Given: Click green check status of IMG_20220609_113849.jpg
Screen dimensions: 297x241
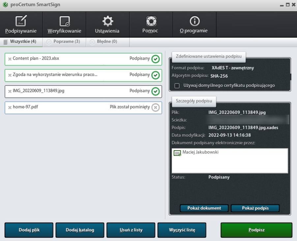Looking at the screenshot, I should (x=155, y=91).
